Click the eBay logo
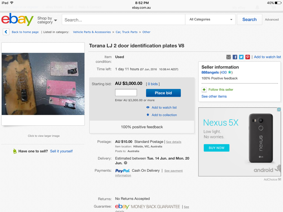The image size is (283, 212). (17, 19)
